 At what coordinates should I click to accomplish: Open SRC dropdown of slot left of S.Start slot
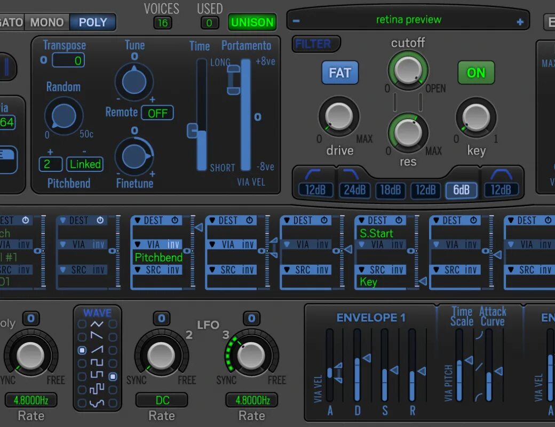click(287, 270)
